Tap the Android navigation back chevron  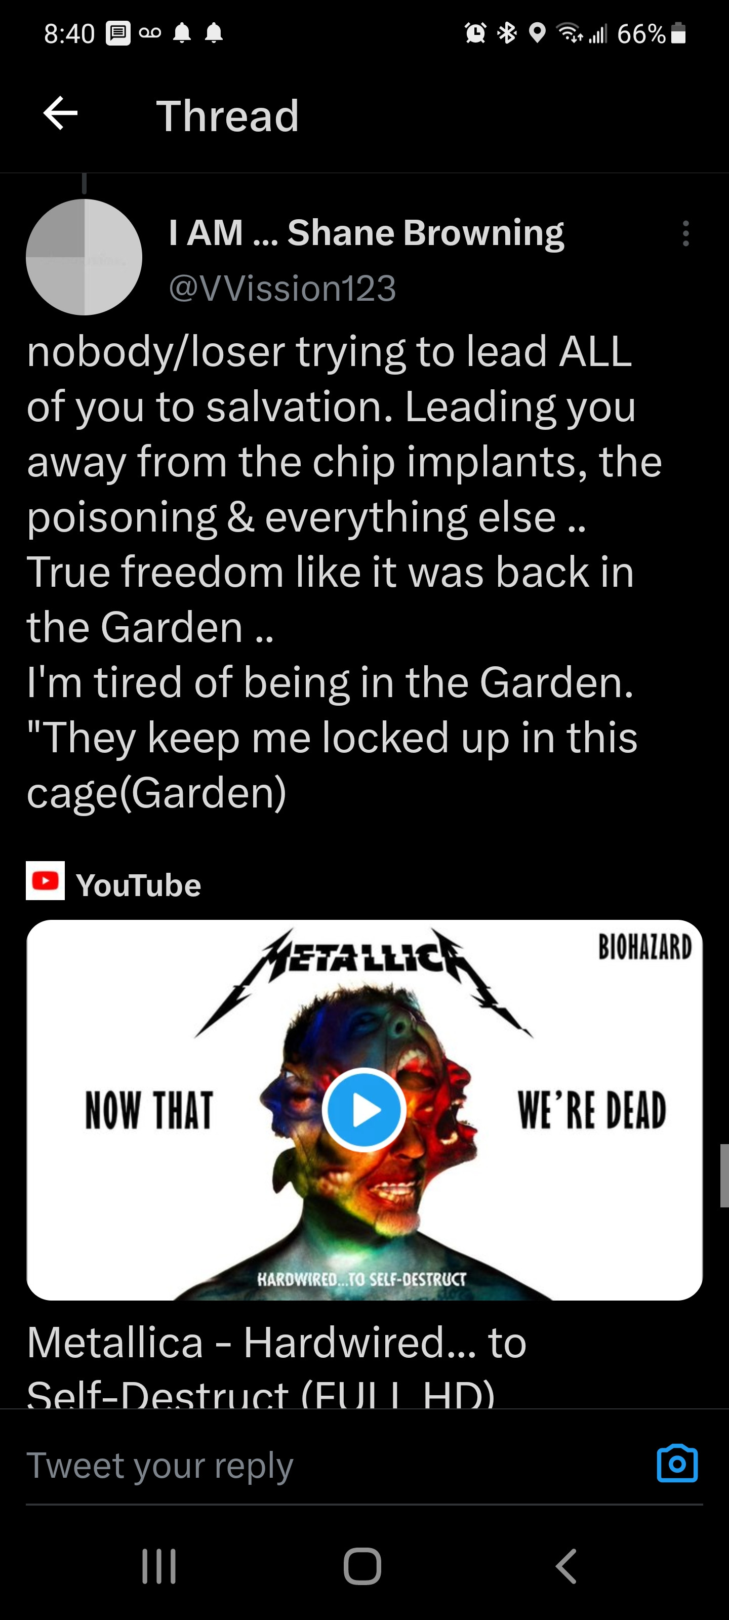(x=566, y=1566)
